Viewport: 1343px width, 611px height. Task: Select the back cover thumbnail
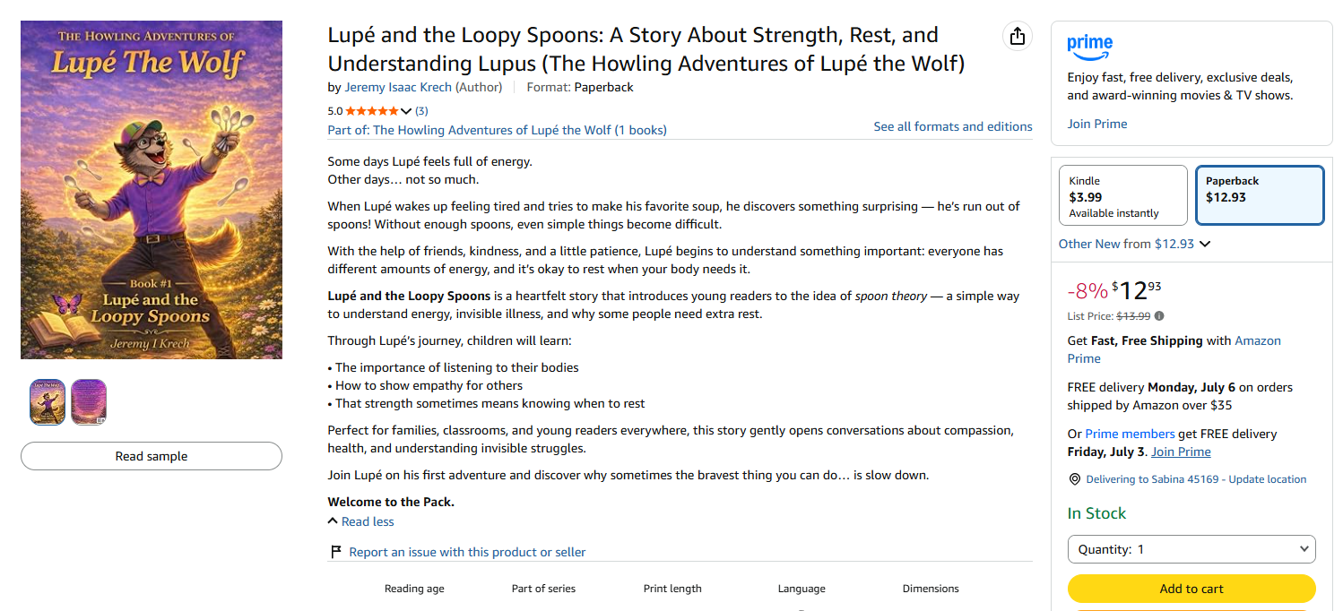[89, 401]
